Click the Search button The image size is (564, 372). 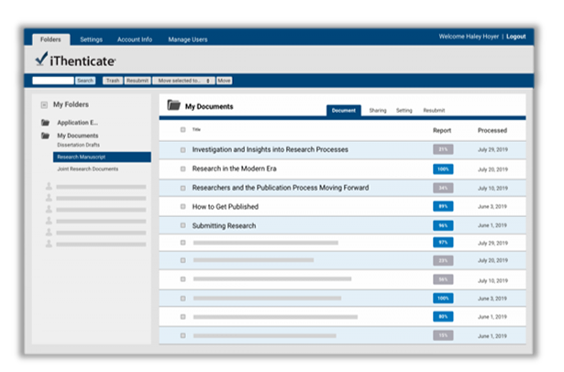tap(85, 81)
